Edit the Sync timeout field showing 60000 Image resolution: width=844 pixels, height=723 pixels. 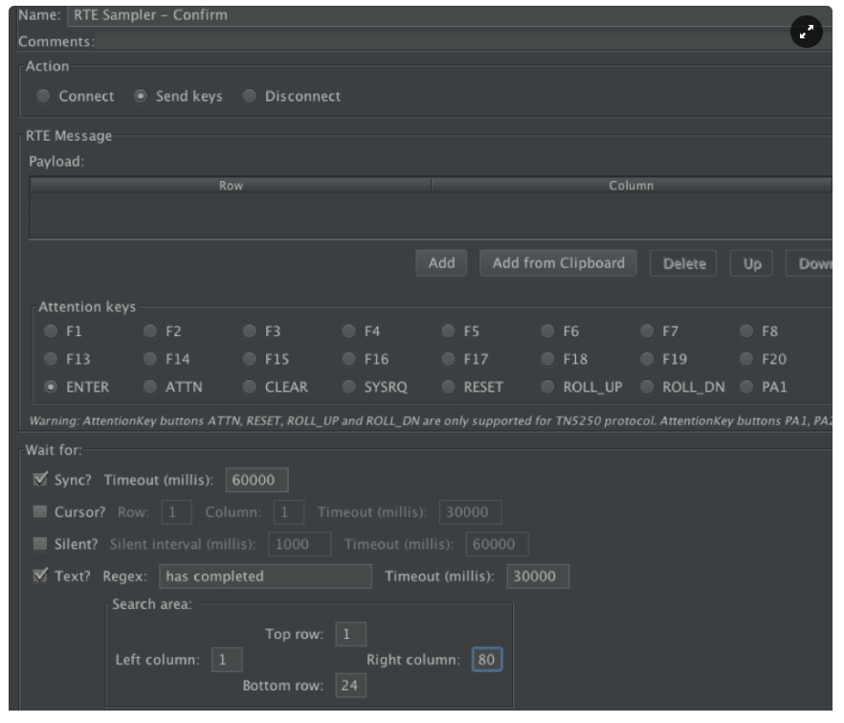(x=256, y=481)
